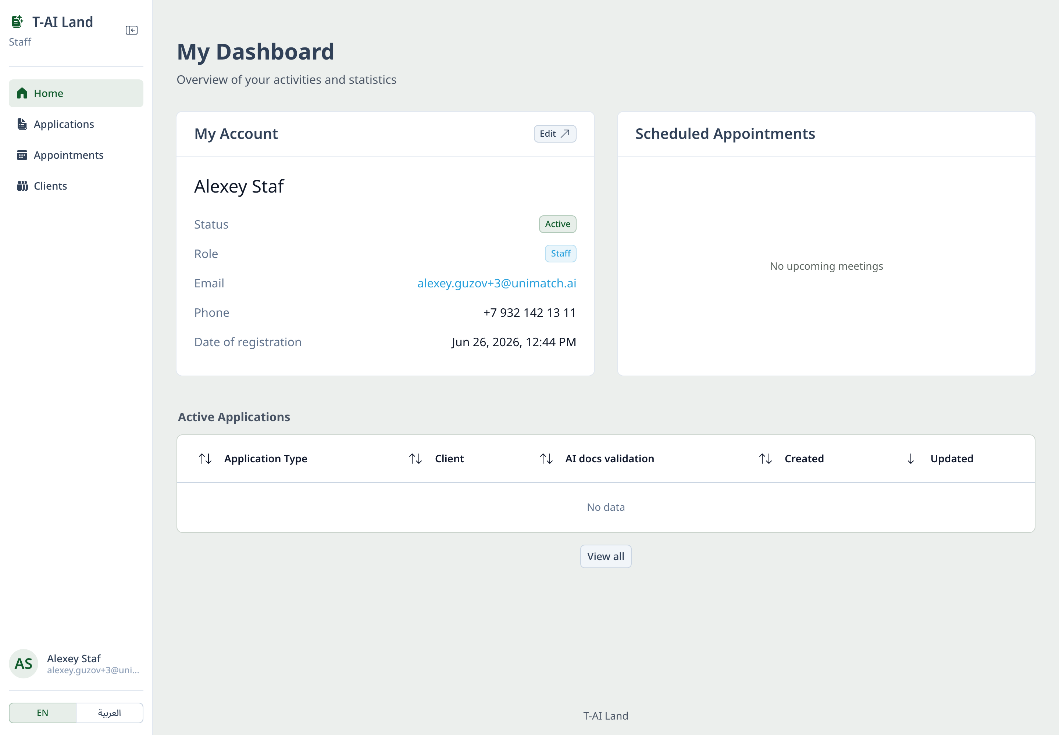Screen dimensions: 1059x735
Task: Click the T-AI Land logo icon
Action: coord(17,22)
